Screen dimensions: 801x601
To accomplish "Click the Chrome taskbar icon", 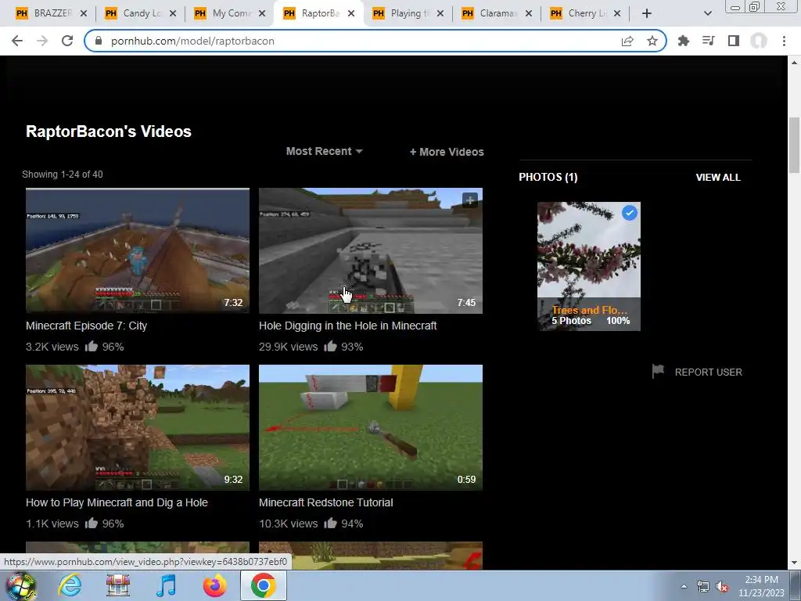I will coord(263,585).
